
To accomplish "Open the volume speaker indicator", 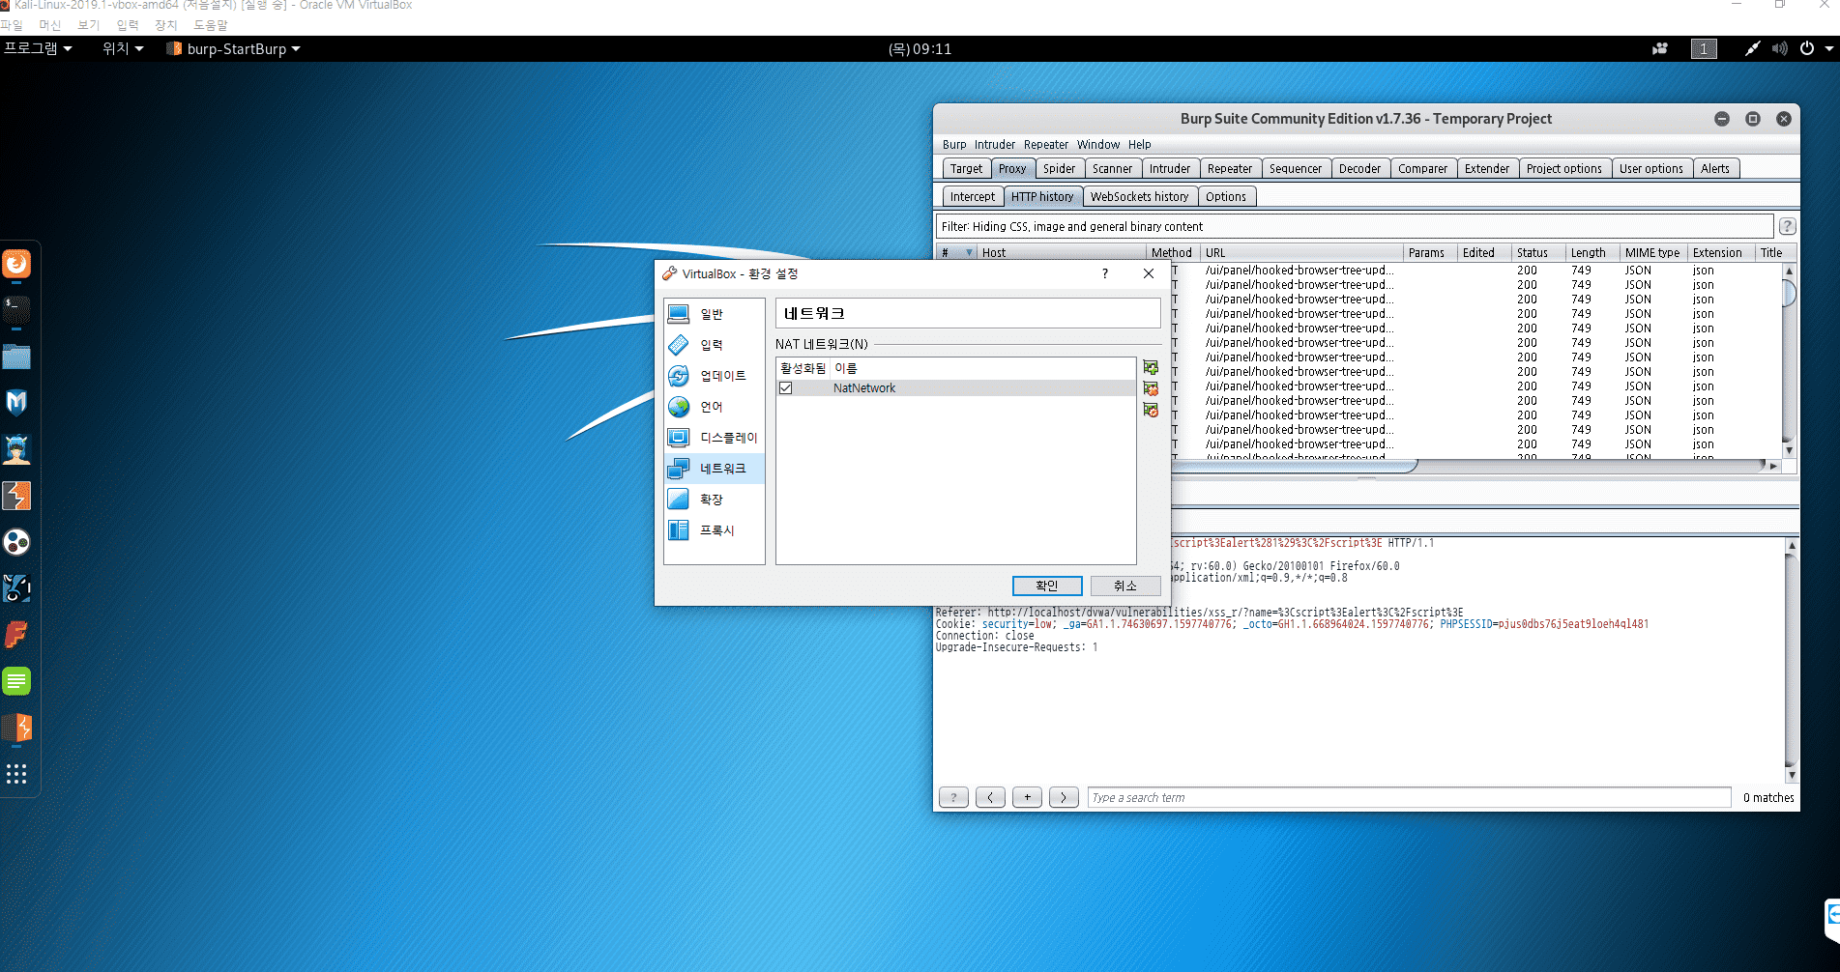I will pos(1779,48).
